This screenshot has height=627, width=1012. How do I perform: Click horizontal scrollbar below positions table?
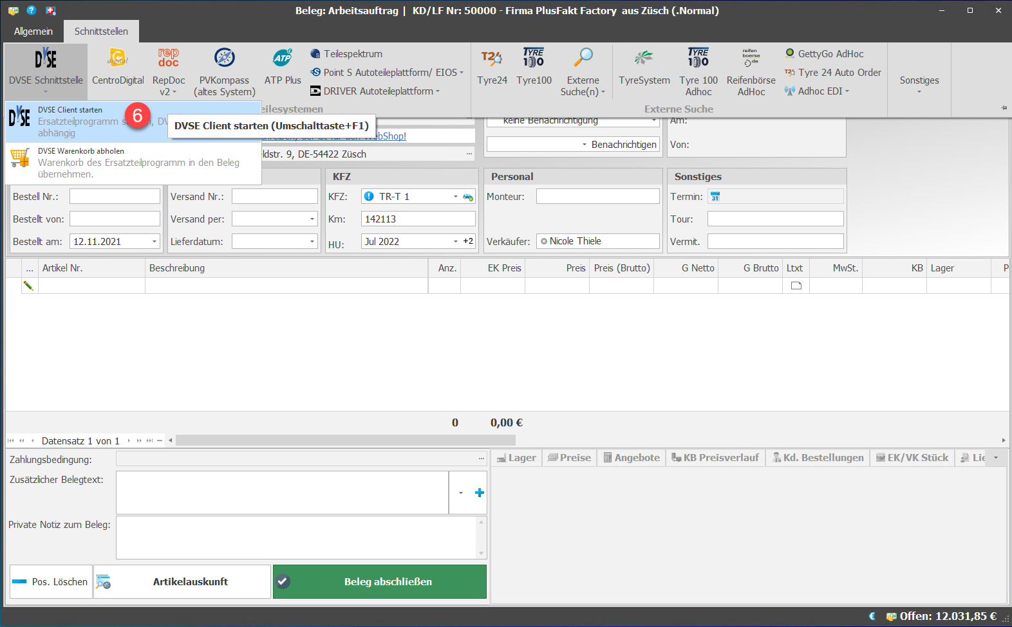(346, 441)
